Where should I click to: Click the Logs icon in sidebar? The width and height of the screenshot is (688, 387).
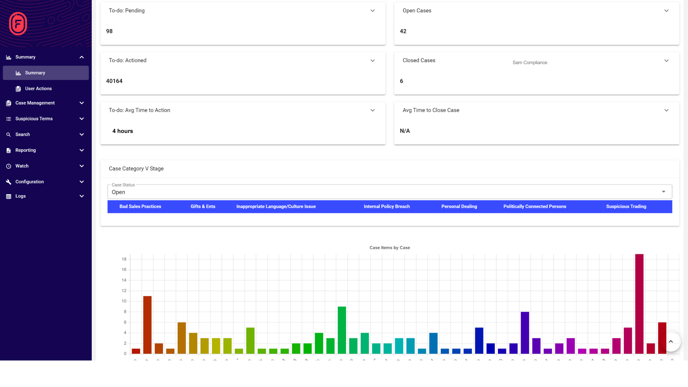[x=9, y=196]
